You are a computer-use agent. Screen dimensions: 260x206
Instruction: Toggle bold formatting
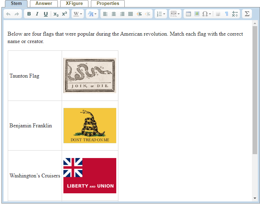(x=29, y=14)
